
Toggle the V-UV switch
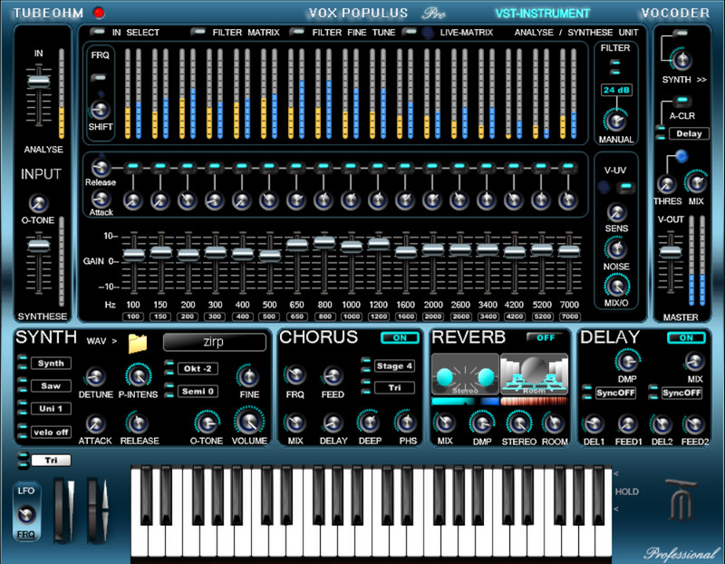626,187
